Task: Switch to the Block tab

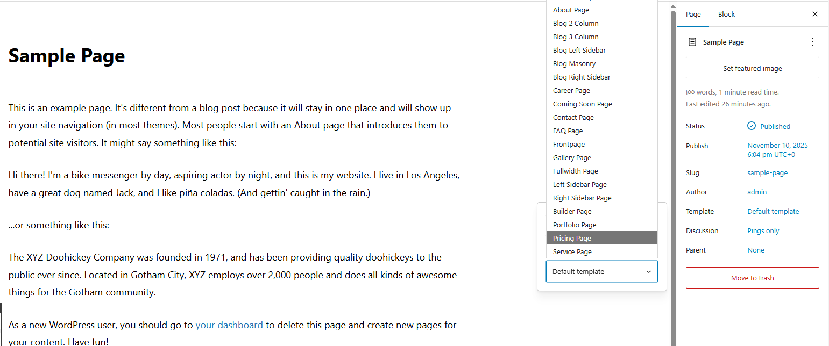Action: (x=726, y=15)
